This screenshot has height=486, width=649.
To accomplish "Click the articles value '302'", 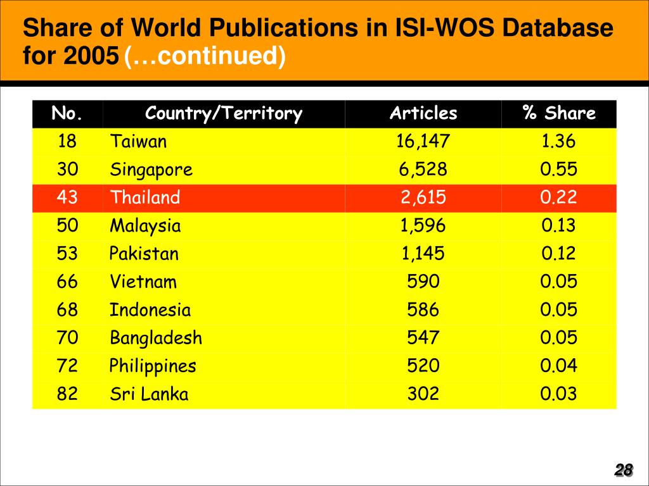I will (423, 394).
